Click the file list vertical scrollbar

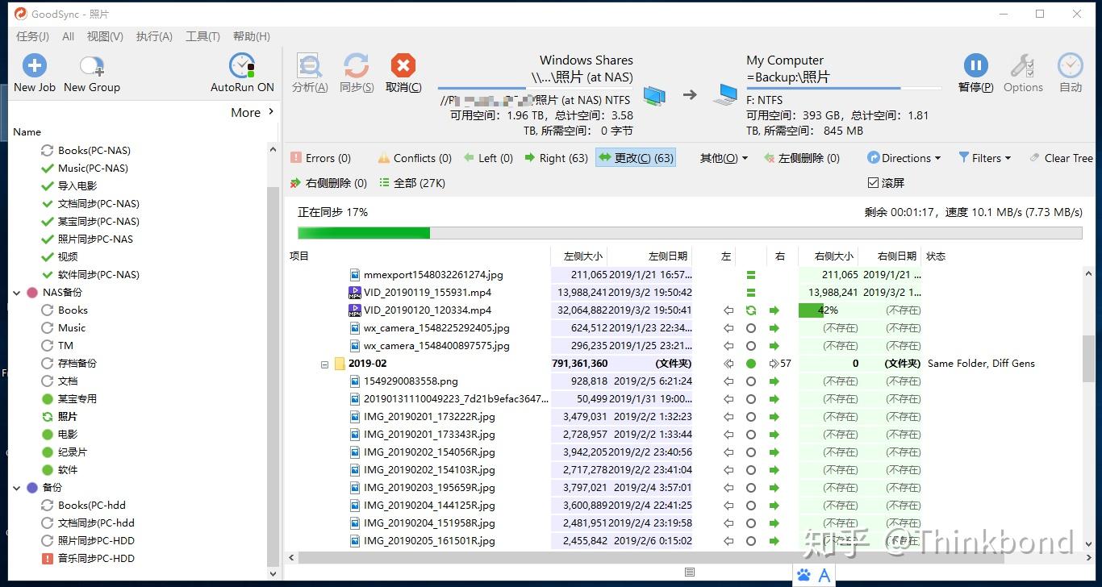coord(1088,357)
